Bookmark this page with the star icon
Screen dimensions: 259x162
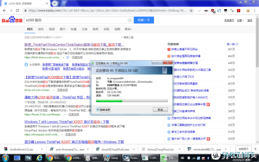[x=191, y=11]
